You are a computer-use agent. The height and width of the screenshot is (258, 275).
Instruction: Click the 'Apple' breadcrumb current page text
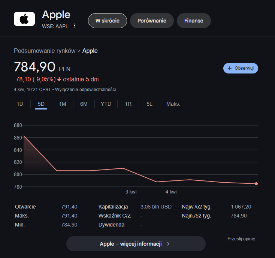point(90,51)
